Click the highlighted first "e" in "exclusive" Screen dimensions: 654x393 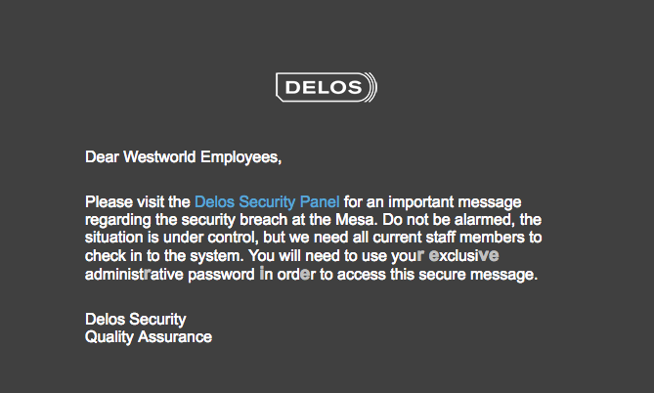point(433,256)
